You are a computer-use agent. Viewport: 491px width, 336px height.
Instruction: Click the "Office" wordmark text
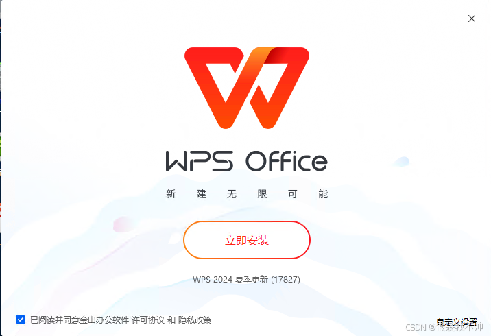(x=287, y=161)
